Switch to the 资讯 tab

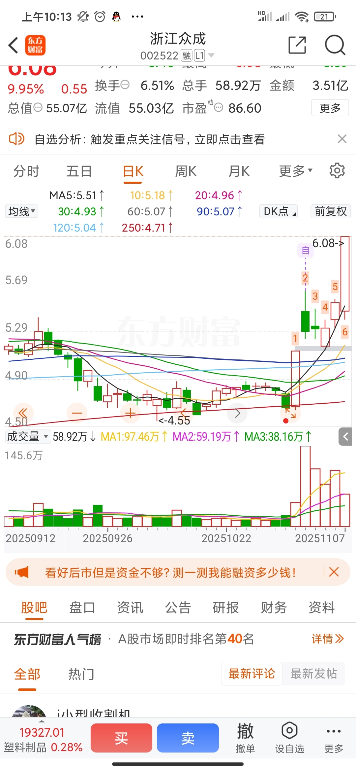[130, 607]
